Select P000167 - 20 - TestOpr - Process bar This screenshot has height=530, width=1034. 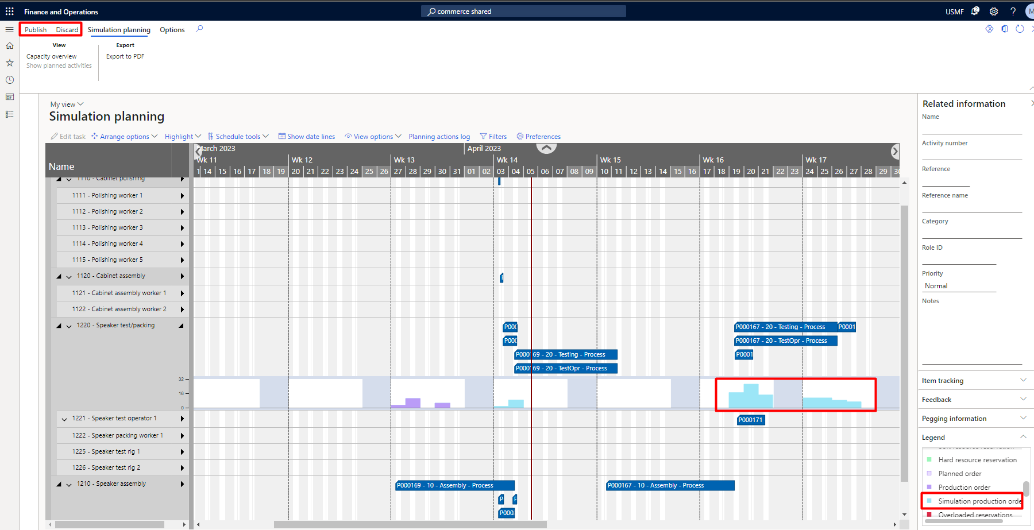[x=786, y=341]
